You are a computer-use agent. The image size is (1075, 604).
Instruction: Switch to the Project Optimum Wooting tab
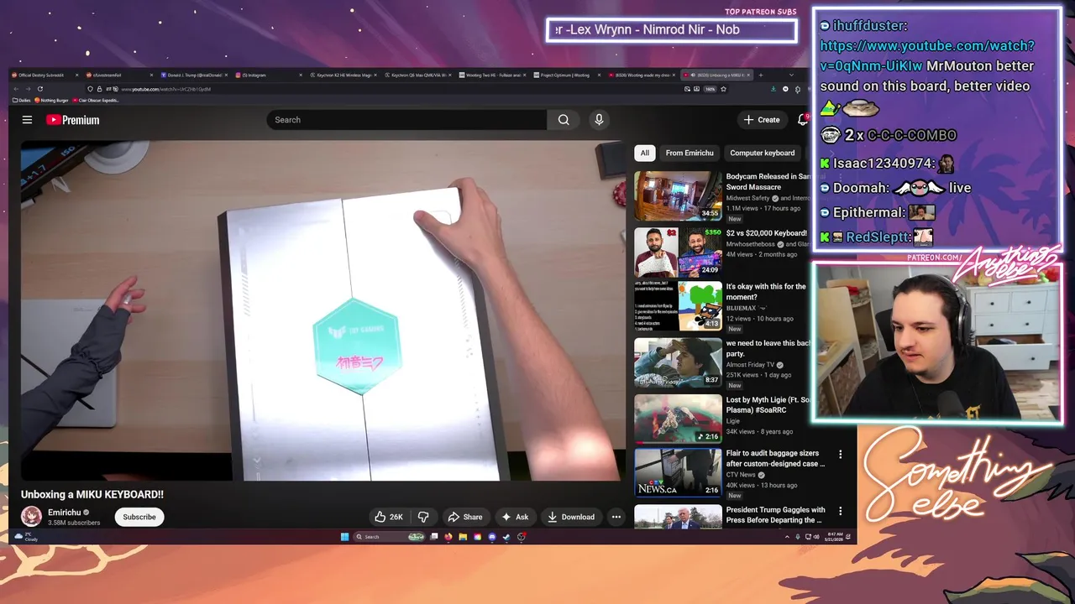(x=569, y=75)
